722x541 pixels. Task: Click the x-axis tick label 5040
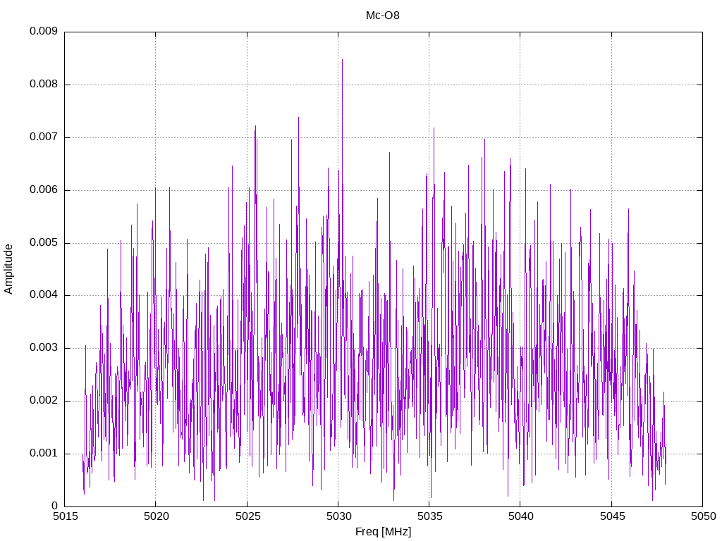point(521,516)
